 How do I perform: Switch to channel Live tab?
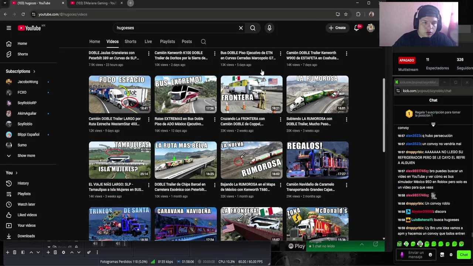[148, 41]
